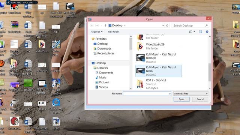Click file list scroll down arrow

pos(210,88)
